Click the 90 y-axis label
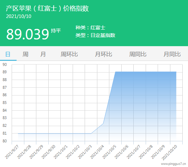Viewport: 188px width, 167px height. click(x=5, y=64)
